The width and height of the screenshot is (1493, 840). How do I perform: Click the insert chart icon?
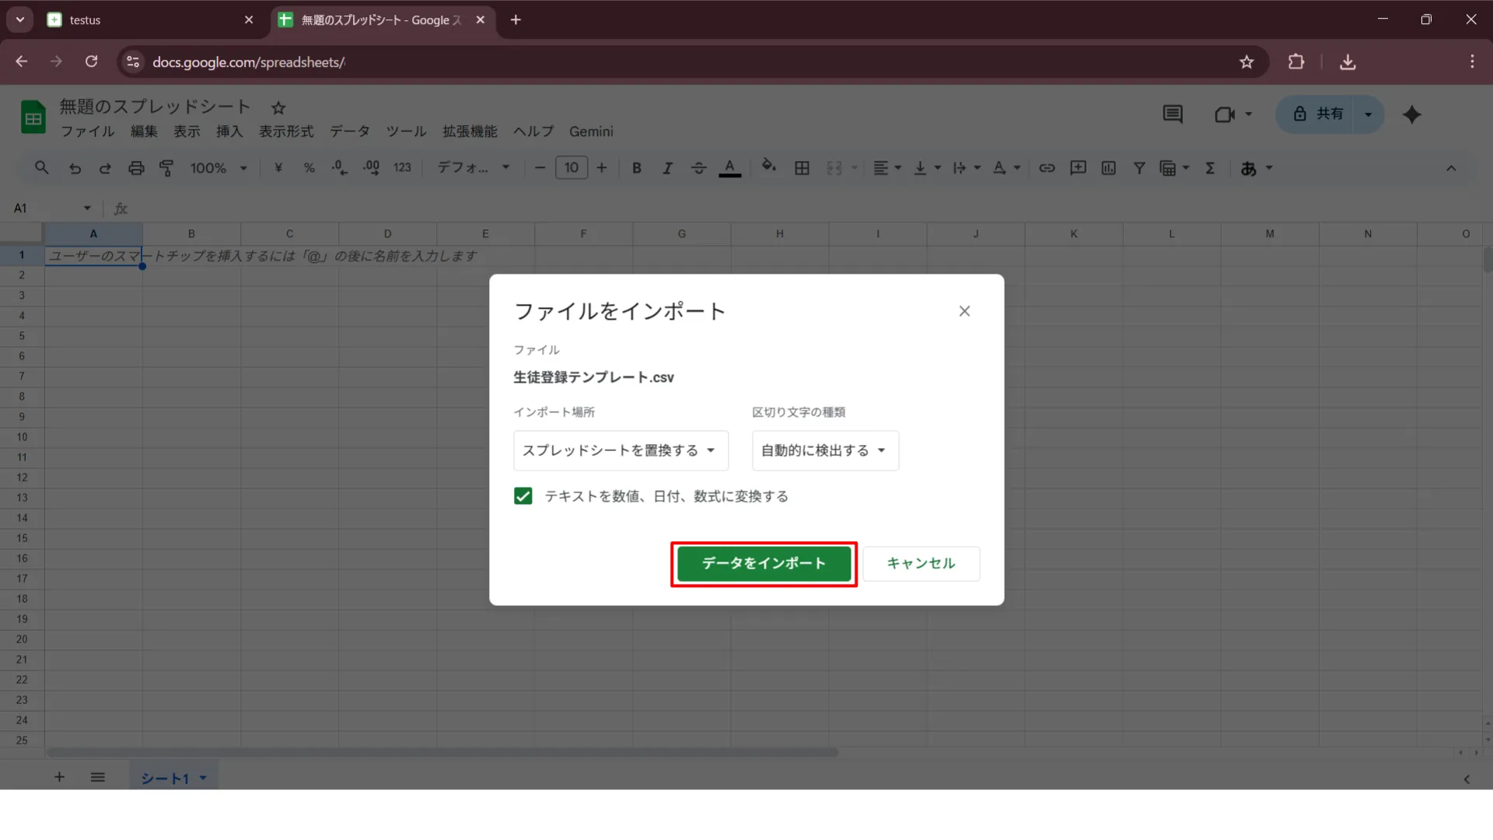1109,168
